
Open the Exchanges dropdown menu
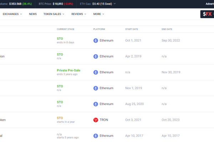12,14
